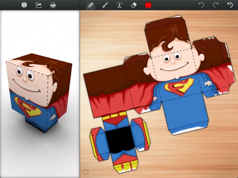Print the papercraft with printer icon
This screenshot has height=178, width=238.
pos(53,5)
